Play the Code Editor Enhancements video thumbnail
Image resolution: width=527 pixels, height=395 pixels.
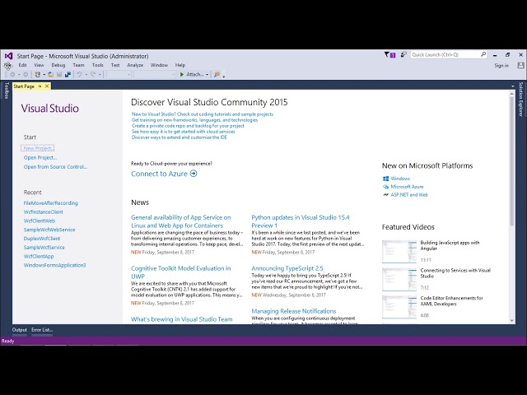tap(399, 307)
